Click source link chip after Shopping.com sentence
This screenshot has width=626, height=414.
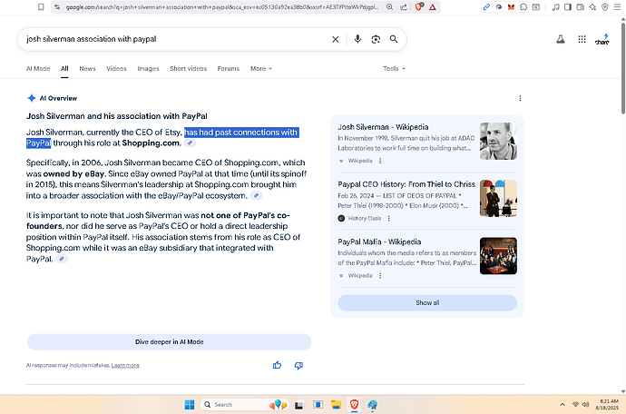[190, 143]
